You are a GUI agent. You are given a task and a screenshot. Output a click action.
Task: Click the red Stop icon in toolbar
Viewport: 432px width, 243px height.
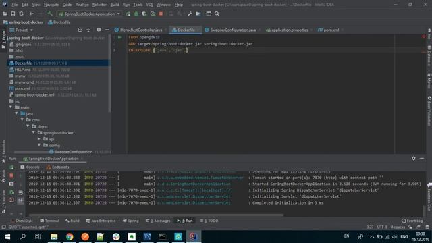(161, 13)
